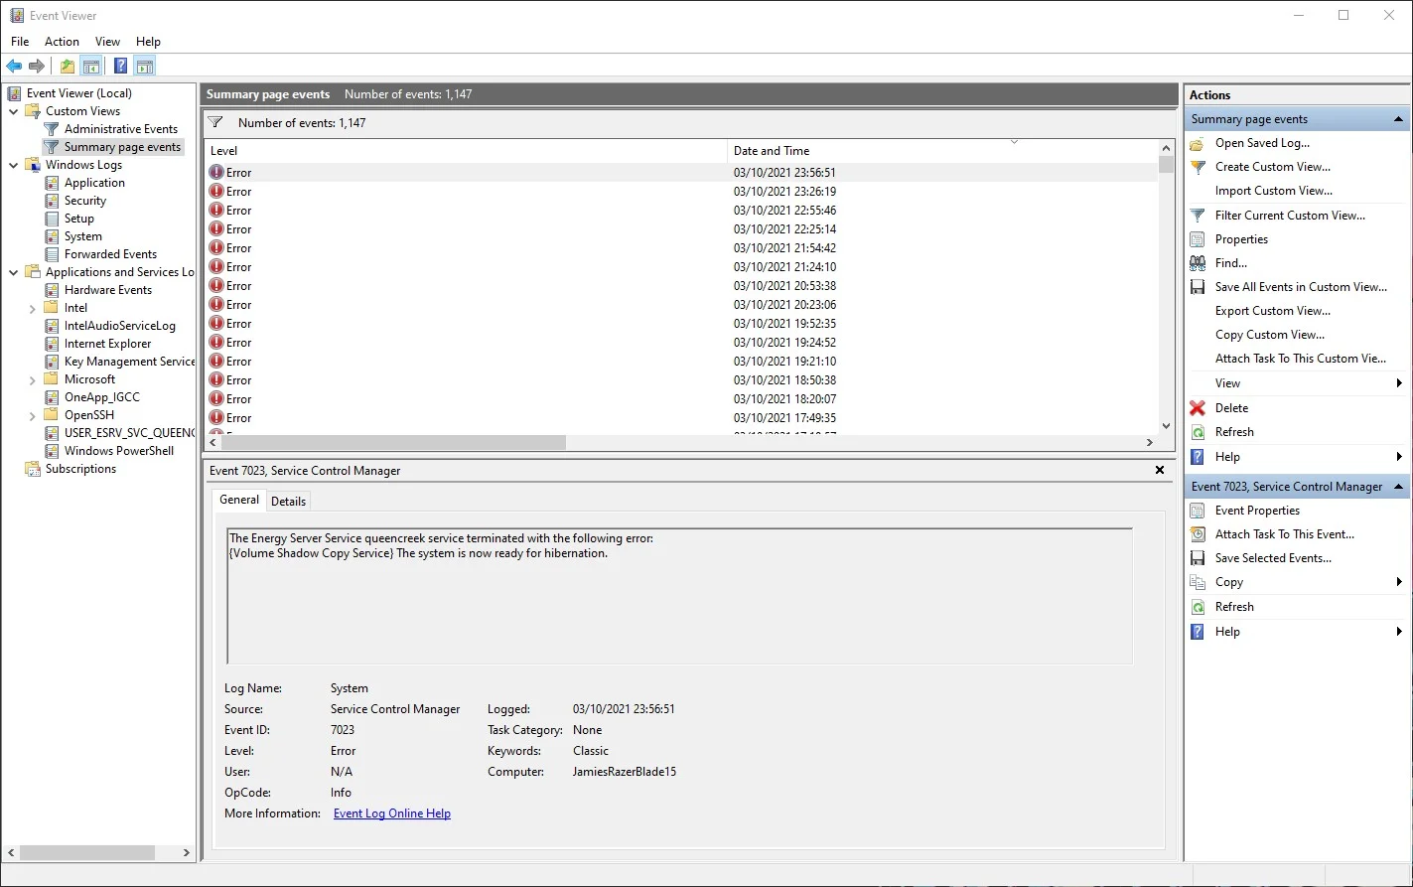Click Import Custom View in Actions pane
Image resolution: width=1413 pixels, height=887 pixels.
[x=1274, y=191]
